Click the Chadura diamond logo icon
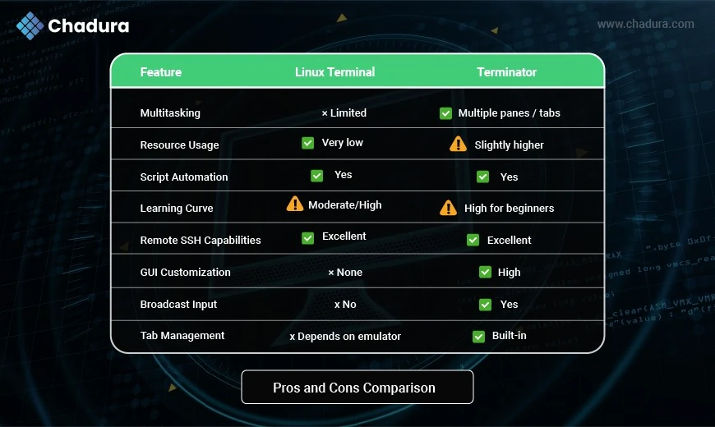 [30, 26]
